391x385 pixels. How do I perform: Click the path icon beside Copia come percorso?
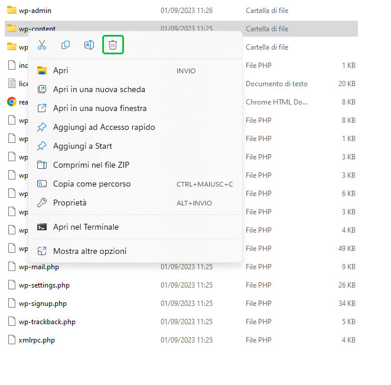point(42,184)
